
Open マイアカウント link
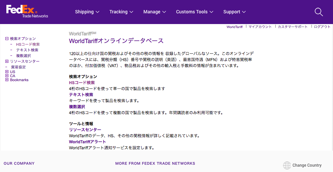click(x=260, y=27)
